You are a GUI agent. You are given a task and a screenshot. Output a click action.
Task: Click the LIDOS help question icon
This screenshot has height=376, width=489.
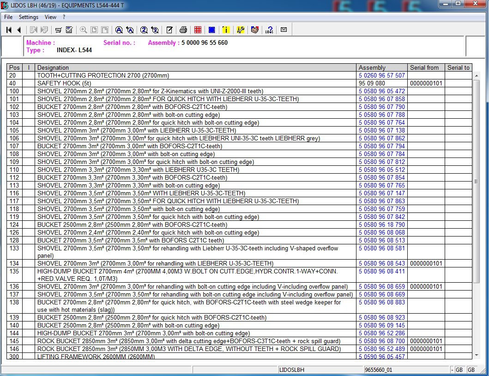[x=269, y=30]
